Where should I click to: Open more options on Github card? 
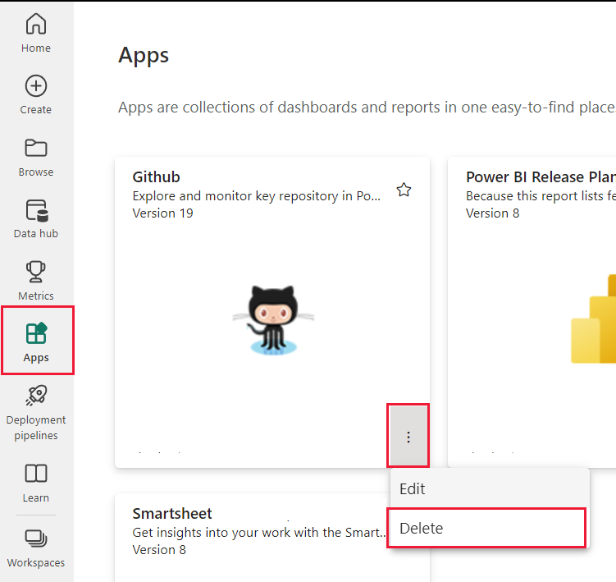[x=408, y=437]
